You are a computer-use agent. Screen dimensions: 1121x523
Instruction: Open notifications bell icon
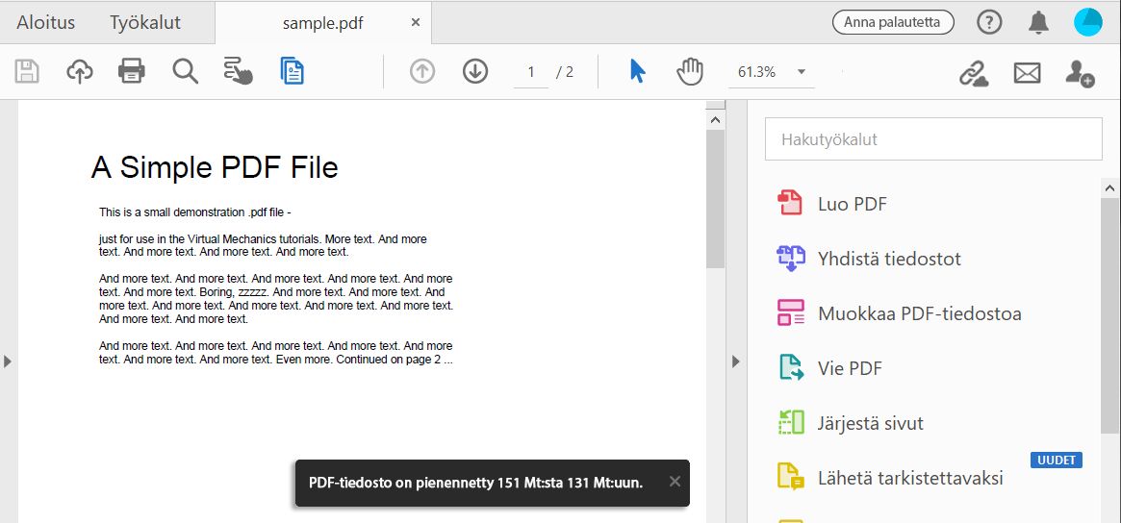[1039, 23]
